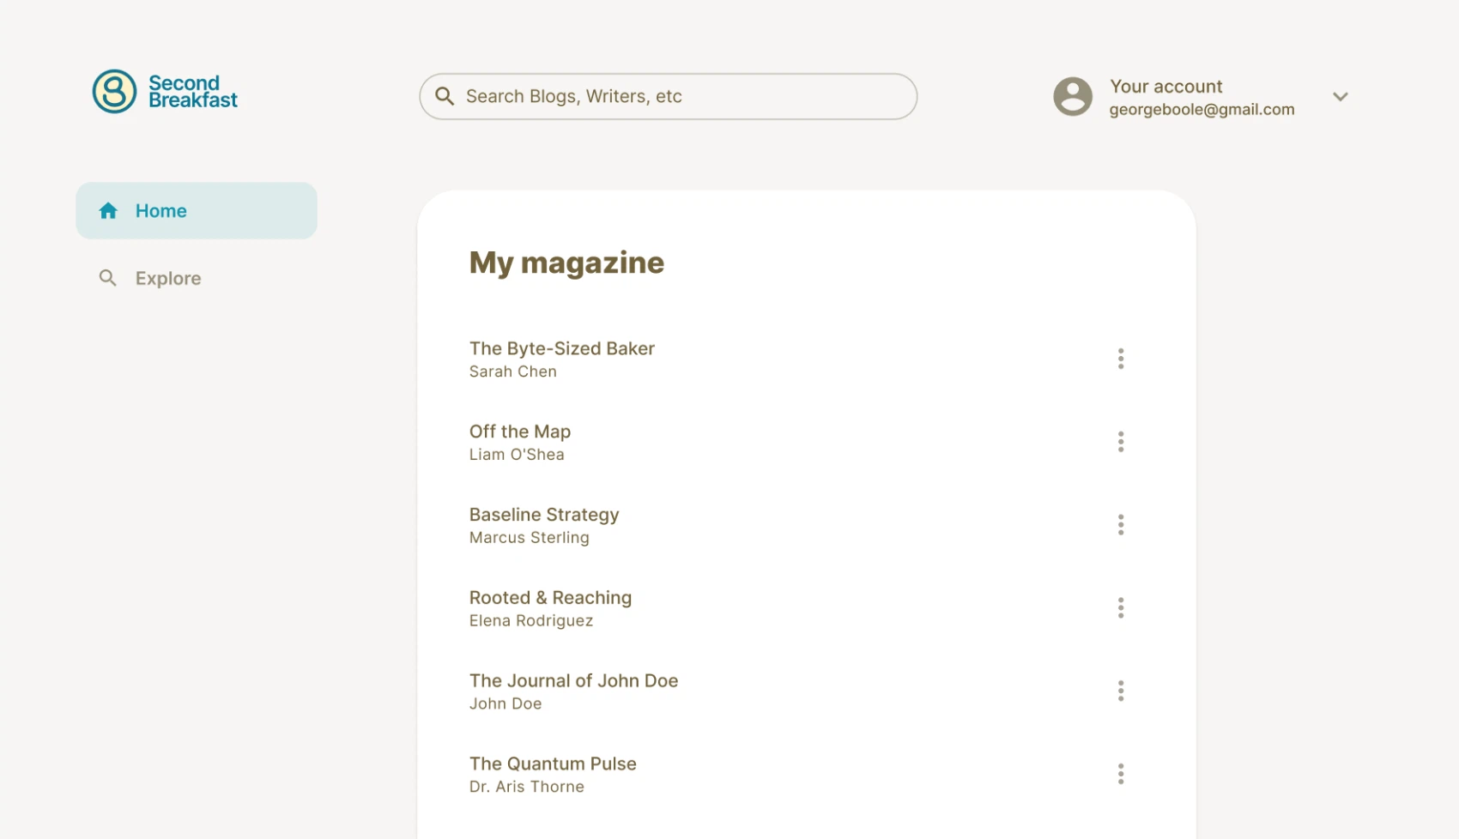Open three-dot menu for Off the Map

pyautogui.click(x=1120, y=442)
